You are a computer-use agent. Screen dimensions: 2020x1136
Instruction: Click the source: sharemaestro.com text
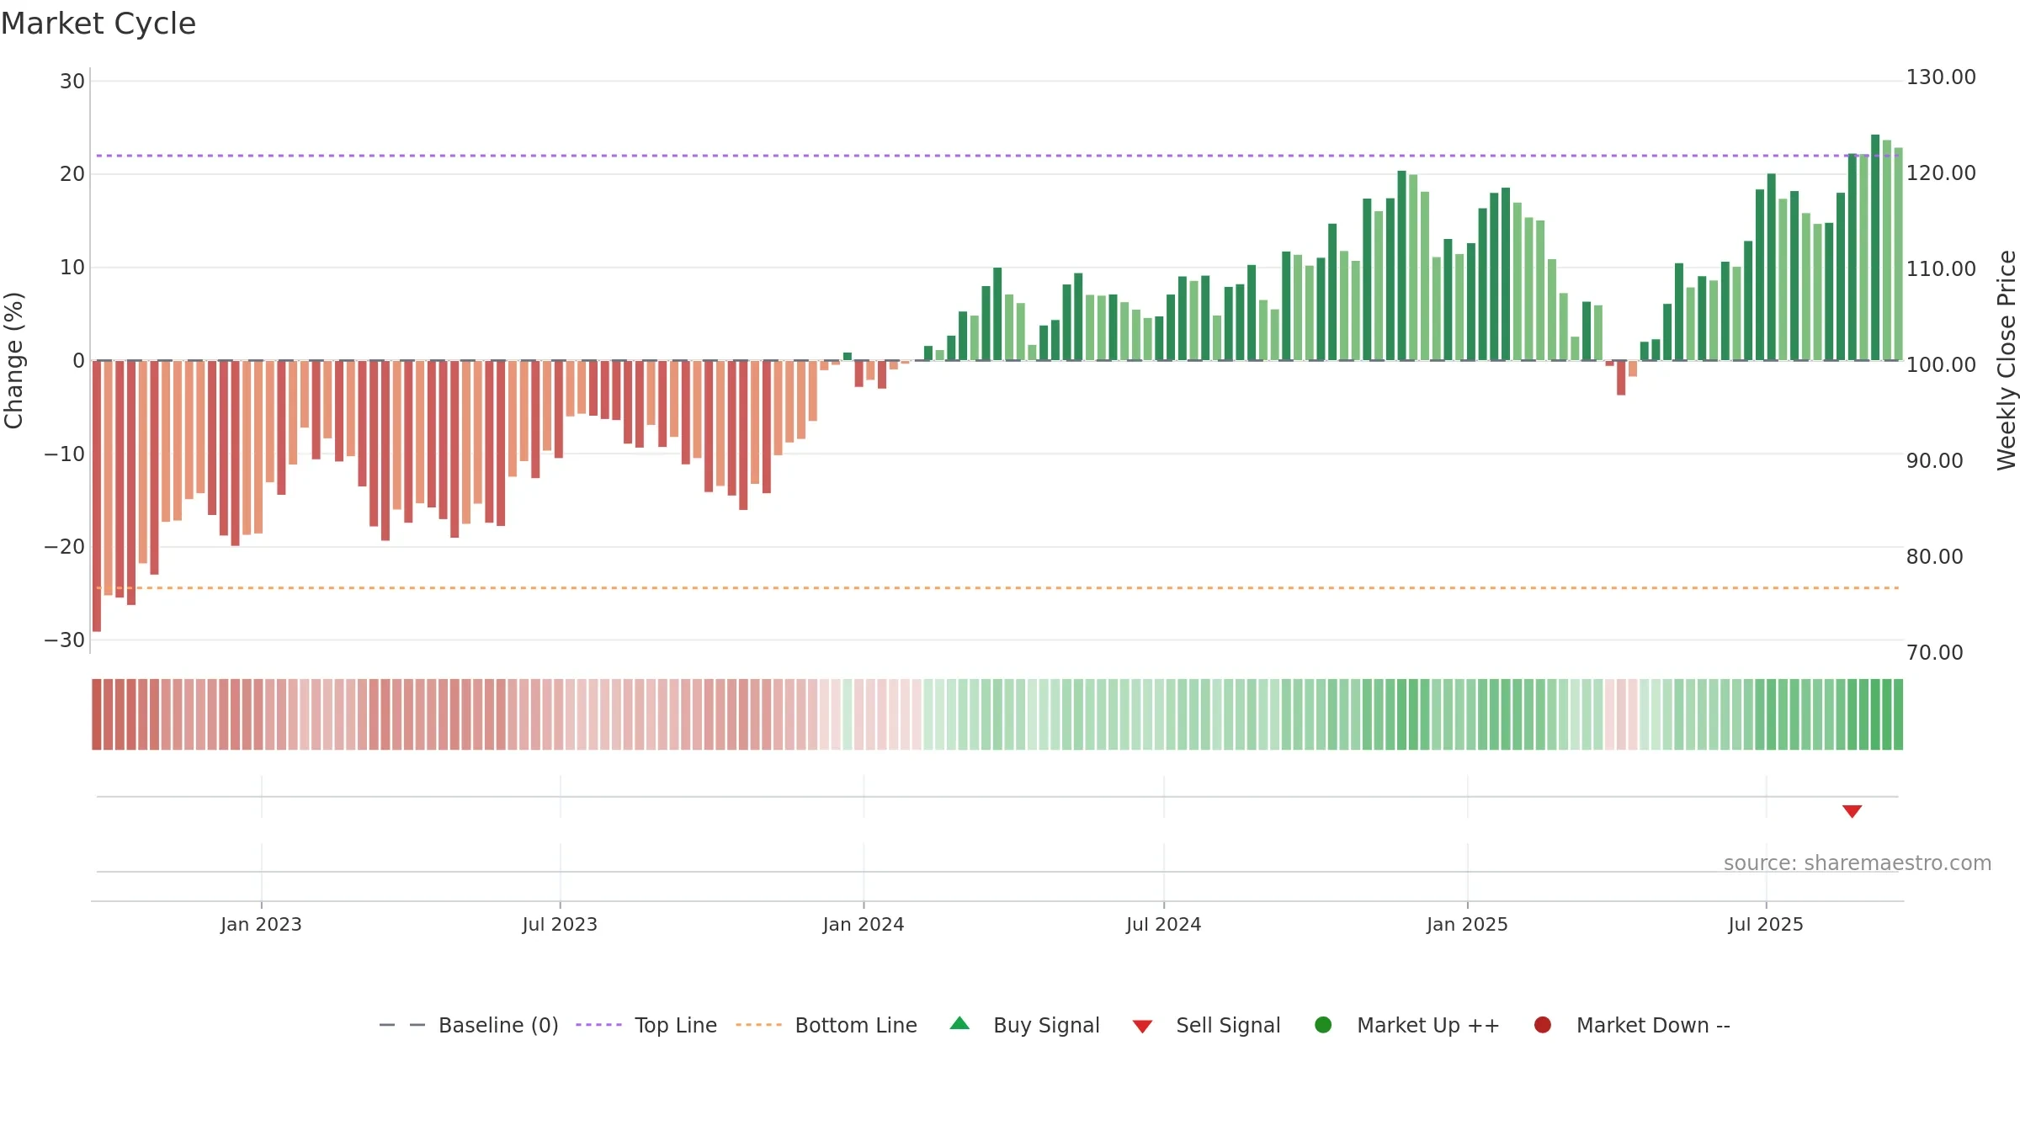[x=1858, y=863]
